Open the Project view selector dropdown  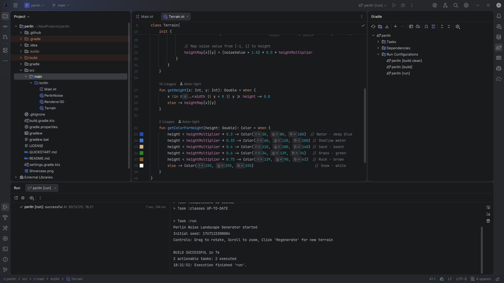(x=22, y=16)
